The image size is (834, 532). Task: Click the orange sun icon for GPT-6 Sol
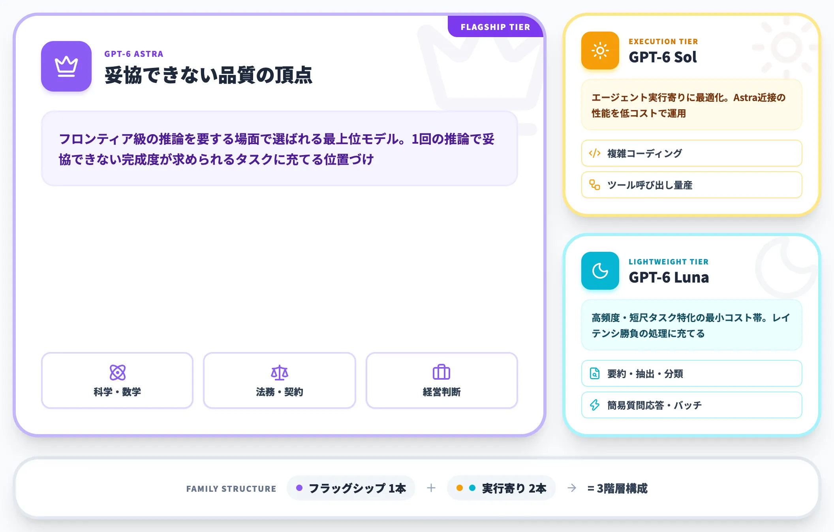tap(600, 51)
